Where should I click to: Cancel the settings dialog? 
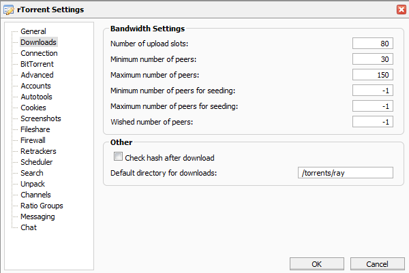376,263
